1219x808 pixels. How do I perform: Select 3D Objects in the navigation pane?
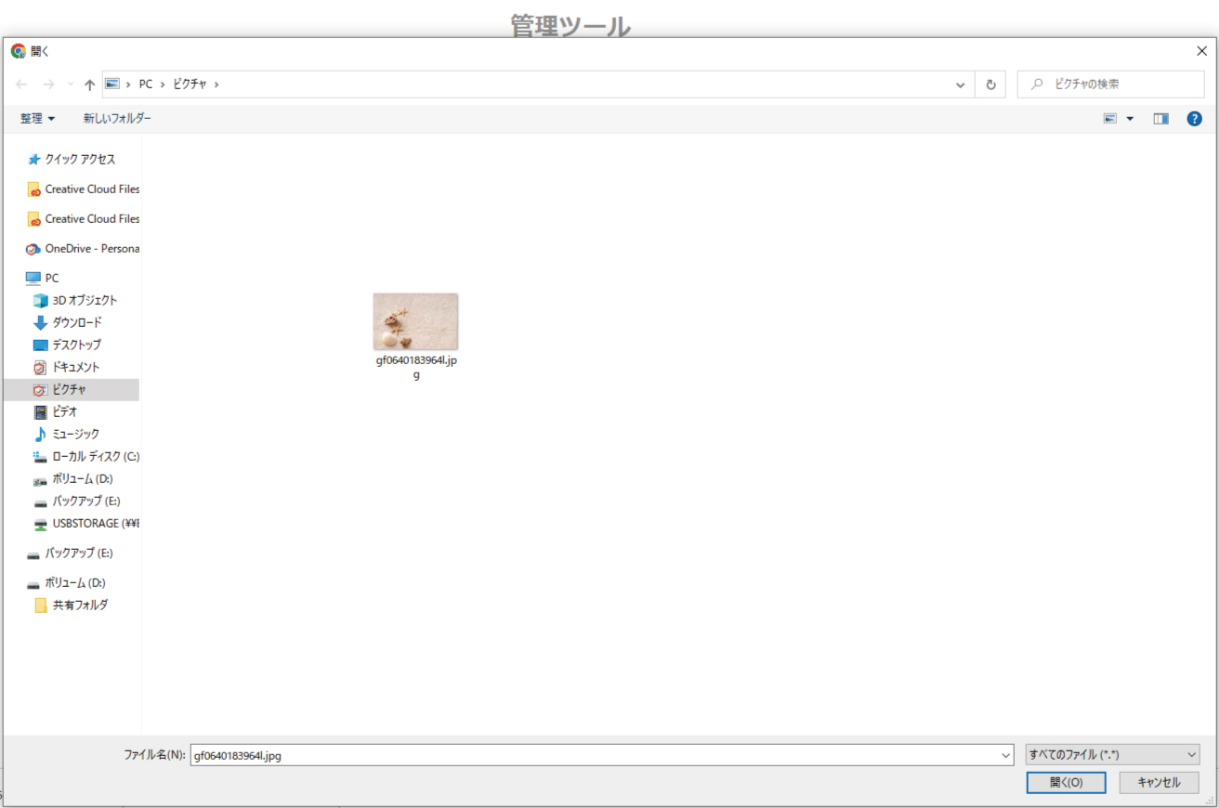(84, 300)
